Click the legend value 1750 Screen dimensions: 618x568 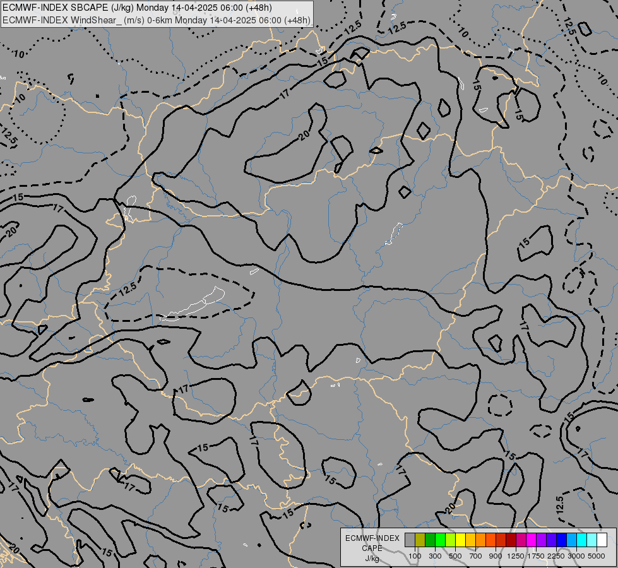[x=536, y=556]
